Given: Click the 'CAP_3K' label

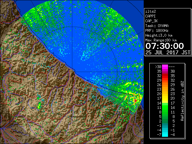Looking at the screenshot, I should click(151, 21).
